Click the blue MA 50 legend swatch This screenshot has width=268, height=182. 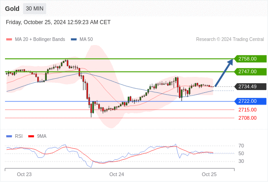(74, 40)
